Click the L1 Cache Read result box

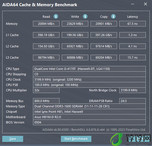point(46,35)
